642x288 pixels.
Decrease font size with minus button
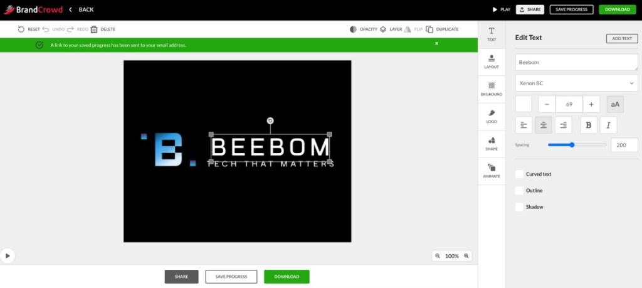547,104
